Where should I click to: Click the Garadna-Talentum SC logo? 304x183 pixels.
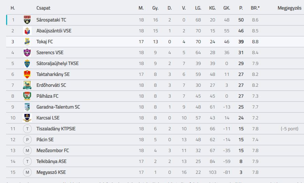coord(27,107)
